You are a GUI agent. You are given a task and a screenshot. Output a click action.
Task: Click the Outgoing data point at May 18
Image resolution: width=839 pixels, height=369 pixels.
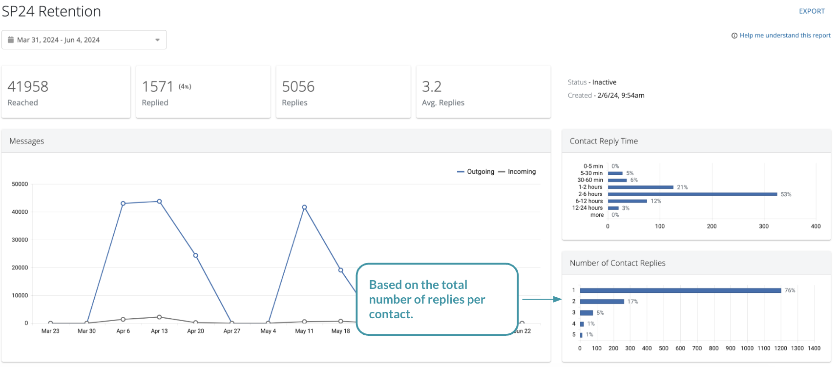341,270
